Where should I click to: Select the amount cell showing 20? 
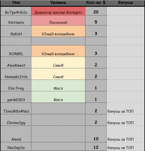coord(96,11)
